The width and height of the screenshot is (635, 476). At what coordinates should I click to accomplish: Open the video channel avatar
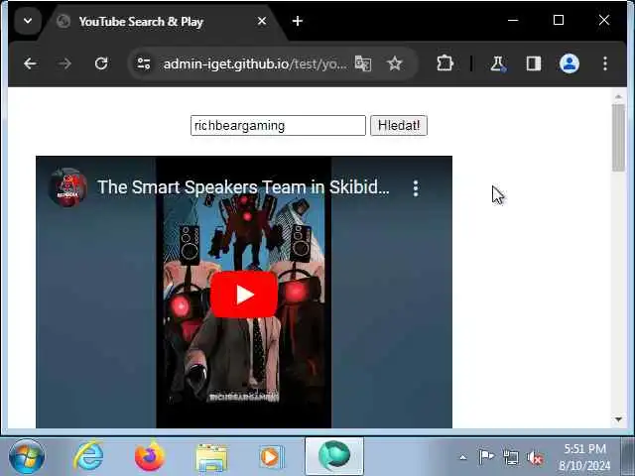click(67, 187)
